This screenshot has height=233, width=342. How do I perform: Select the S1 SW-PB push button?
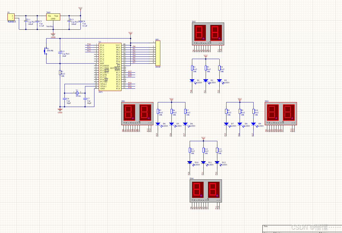point(46,51)
